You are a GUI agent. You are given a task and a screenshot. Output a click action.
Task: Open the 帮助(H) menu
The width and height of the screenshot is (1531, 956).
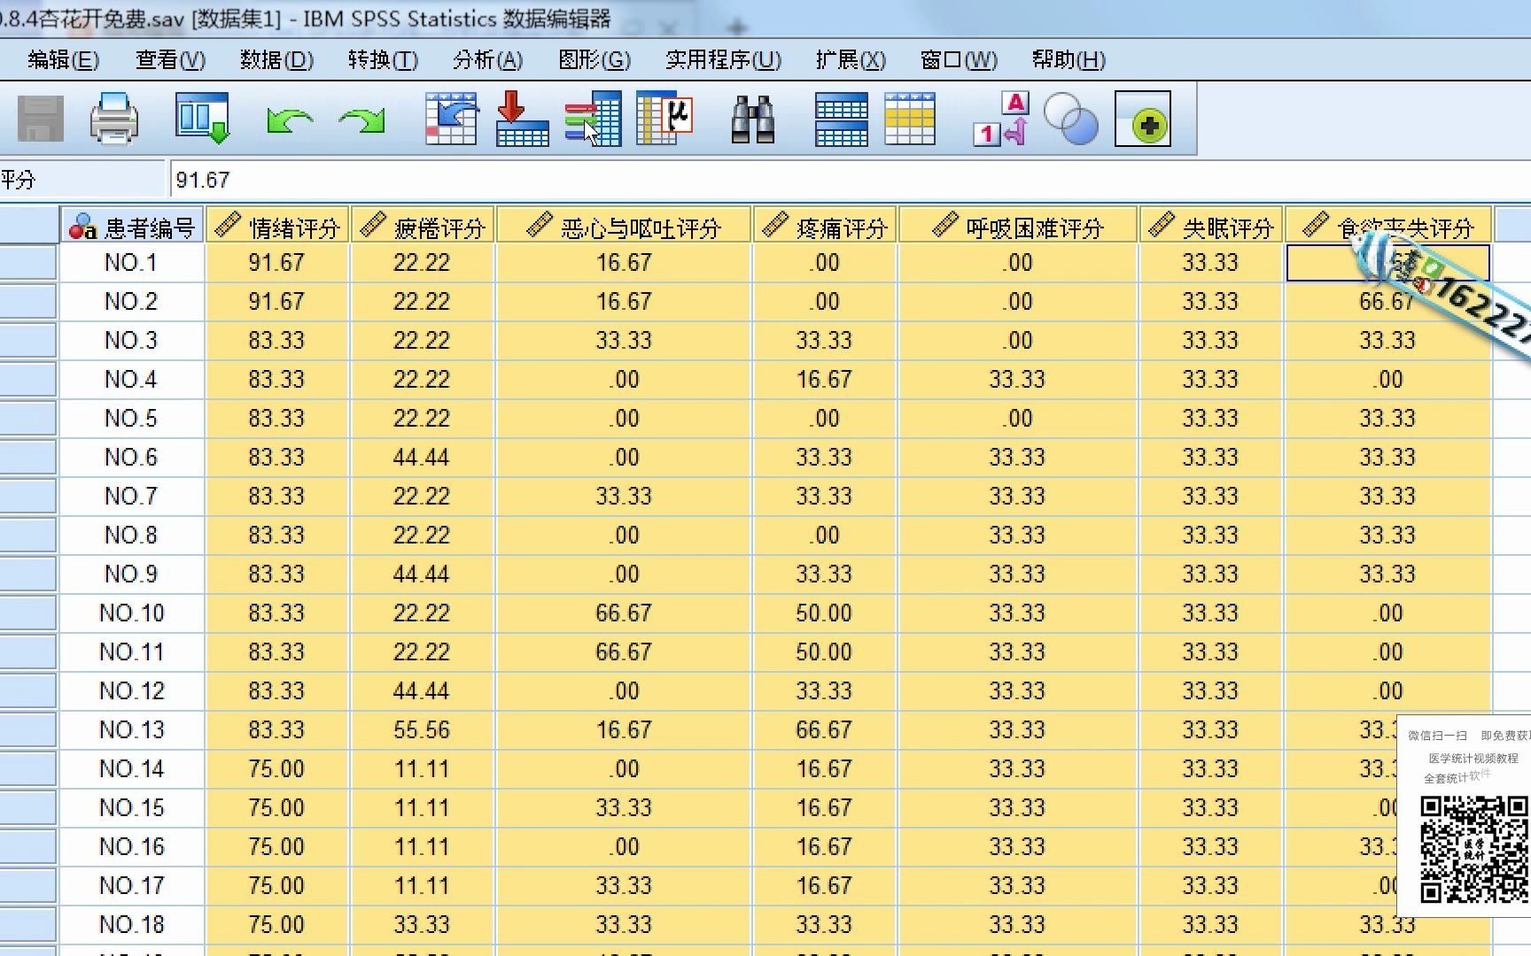tap(1069, 60)
